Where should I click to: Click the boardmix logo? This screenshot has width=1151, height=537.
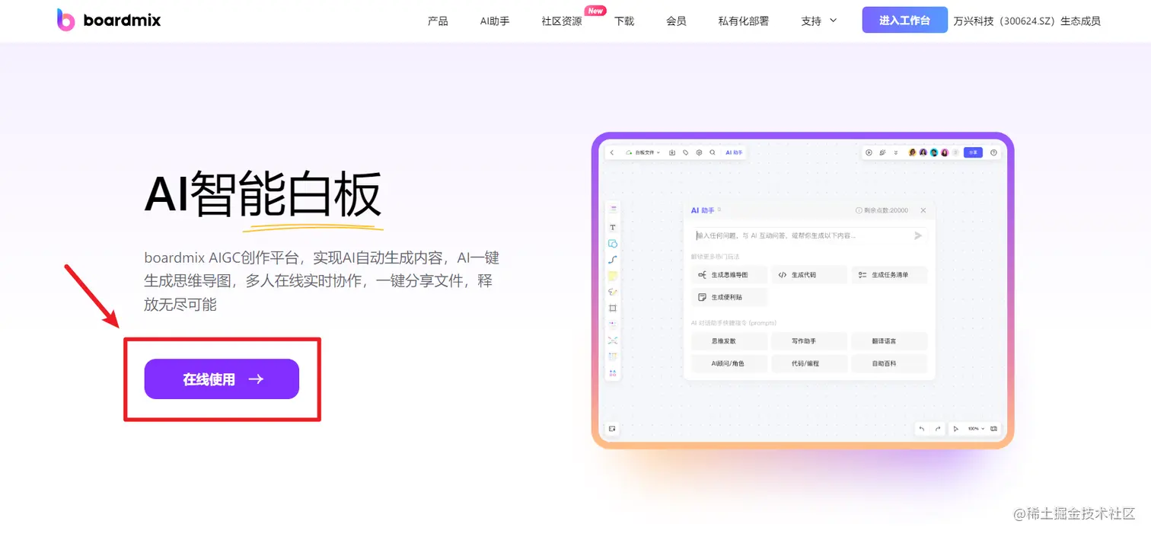[109, 20]
